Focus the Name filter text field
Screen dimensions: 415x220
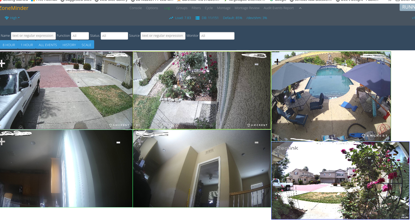[x=33, y=36]
